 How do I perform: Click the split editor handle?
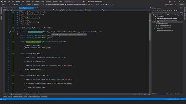150,12
